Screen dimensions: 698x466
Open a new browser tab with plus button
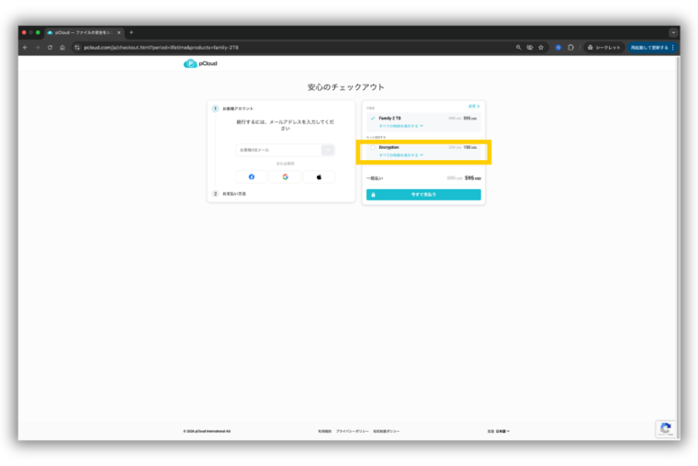click(x=131, y=32)
